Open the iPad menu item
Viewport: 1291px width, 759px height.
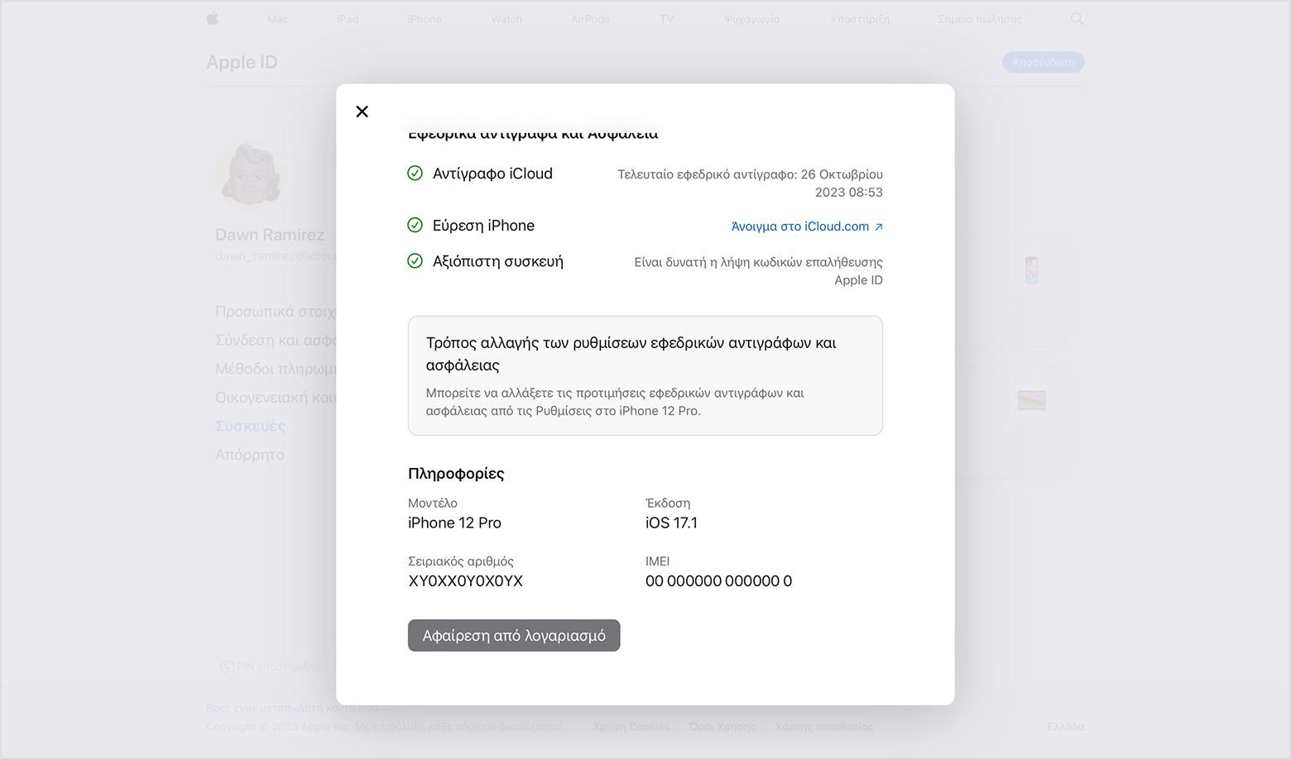pyautogui.click(x=348, y=19)
